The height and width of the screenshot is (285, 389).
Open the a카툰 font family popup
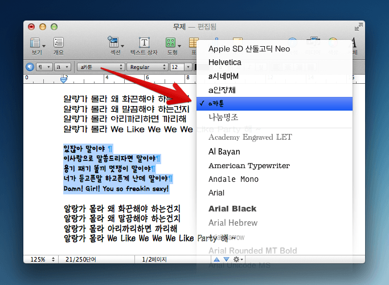point(100,67)
